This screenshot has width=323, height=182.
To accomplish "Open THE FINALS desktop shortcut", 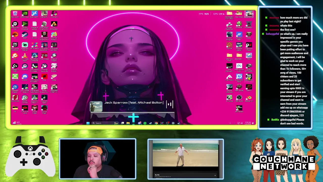I will pyautogui.click(x=229, y=77).
